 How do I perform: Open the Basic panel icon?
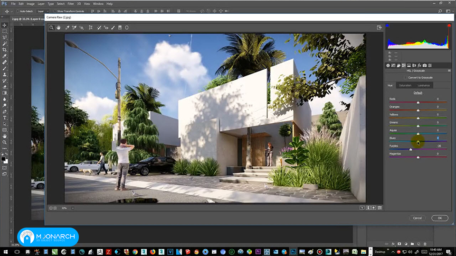click(x=388, y=65)
